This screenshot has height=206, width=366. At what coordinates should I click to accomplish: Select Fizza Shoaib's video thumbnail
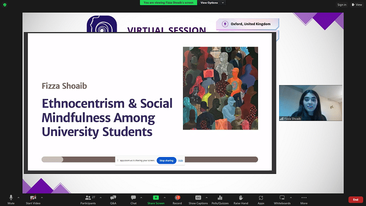pyautogui.click(x=310, y=103)
